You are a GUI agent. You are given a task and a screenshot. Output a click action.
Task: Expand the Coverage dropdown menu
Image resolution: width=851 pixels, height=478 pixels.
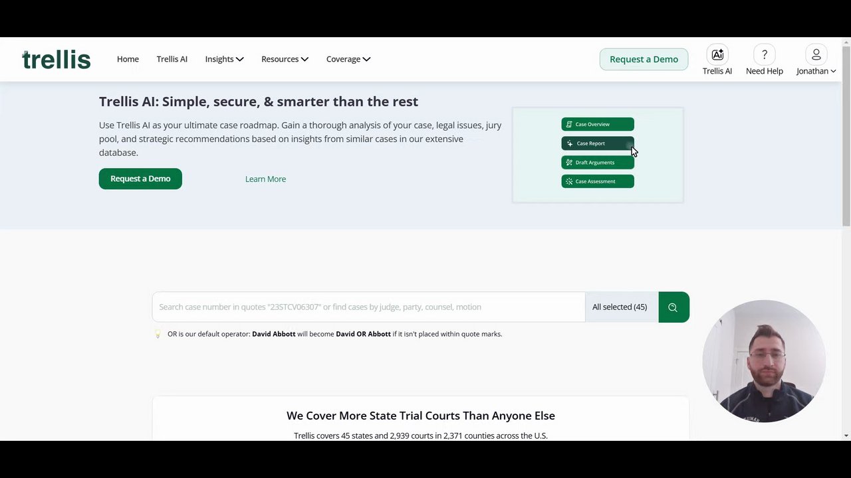point(348,59)
